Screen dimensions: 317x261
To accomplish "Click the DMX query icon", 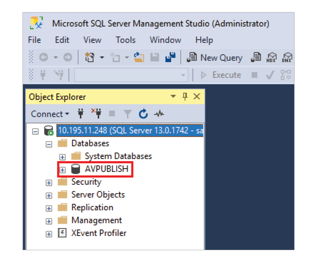I will click(x=287, y=57).
